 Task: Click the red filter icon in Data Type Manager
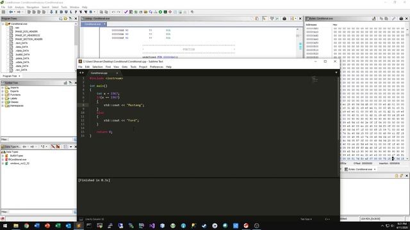pyautogui.click(x=53, y=147)
